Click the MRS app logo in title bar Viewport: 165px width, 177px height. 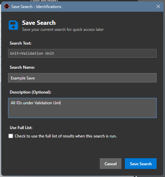point(7,6)
